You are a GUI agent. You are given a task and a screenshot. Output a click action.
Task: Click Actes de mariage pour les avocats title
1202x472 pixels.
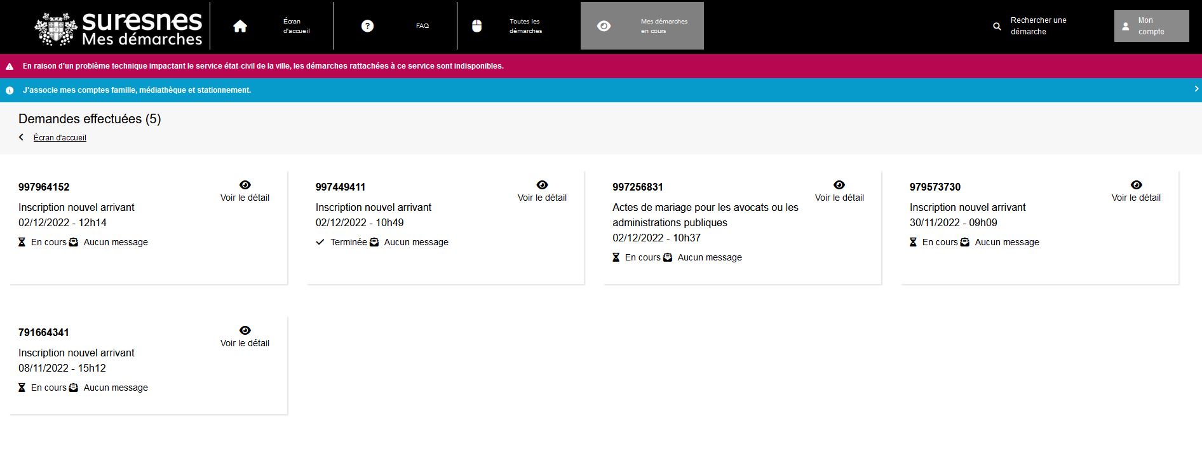pyautogui.click(x=705, y=215)
